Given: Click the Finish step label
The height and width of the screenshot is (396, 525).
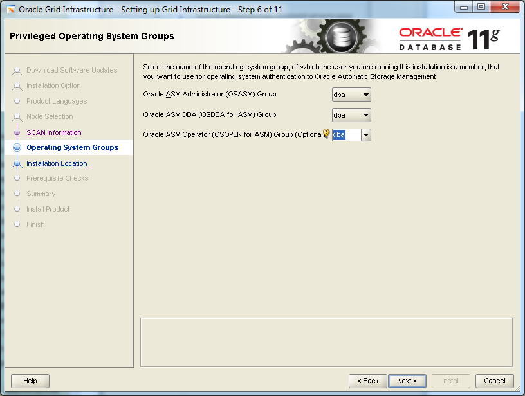Looking at the screenshot, I should 35,224.
